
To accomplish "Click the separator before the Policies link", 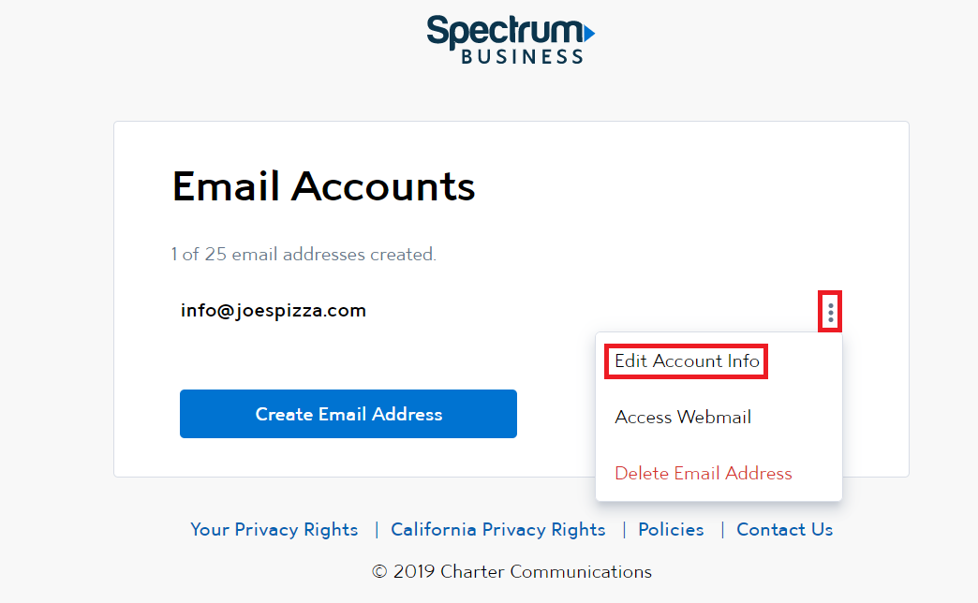I will click(x=624, y=530).
